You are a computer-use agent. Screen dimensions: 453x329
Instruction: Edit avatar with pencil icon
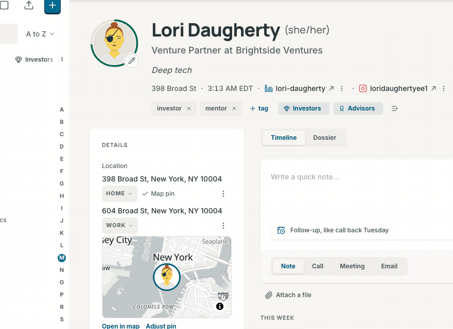[132, 61]
